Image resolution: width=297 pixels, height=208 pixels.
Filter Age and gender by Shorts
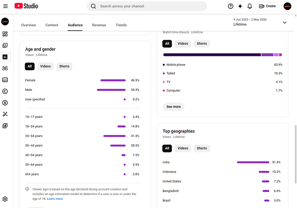coord(64,66)
